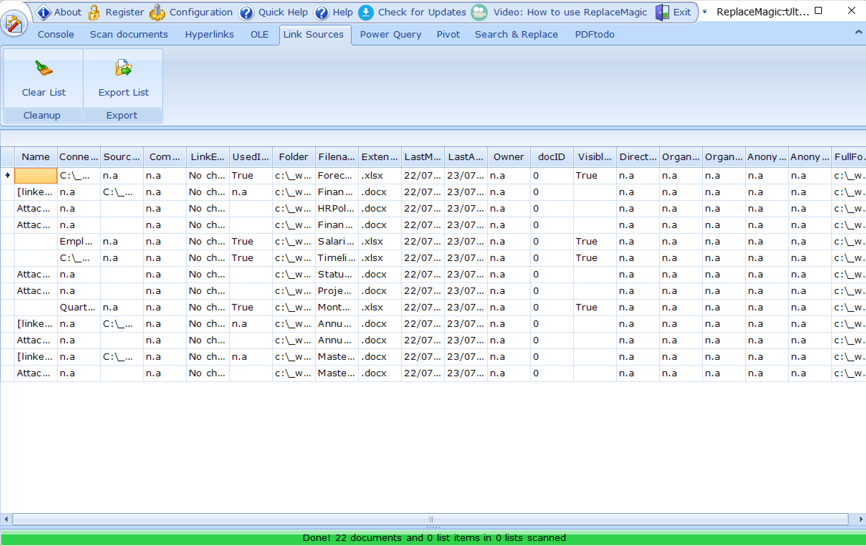Click the video camera icon for ReplaceMagic tutorial
The height and width of the screenshot is (546, 866).
pos(479,13)
